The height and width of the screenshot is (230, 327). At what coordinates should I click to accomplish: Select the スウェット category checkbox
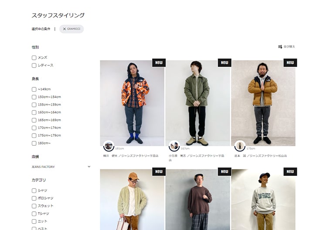(x=34, y=206)
